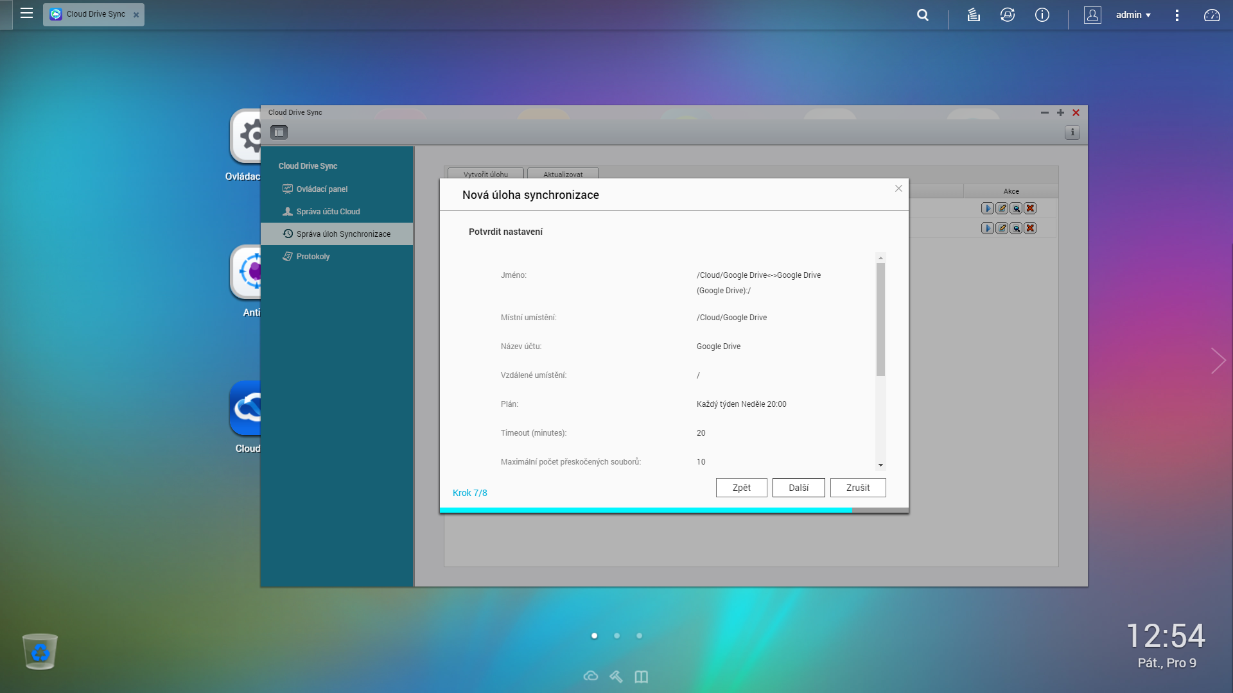Click the search magnifier in top bar
1233x693 pixels.
coord(923,15)
